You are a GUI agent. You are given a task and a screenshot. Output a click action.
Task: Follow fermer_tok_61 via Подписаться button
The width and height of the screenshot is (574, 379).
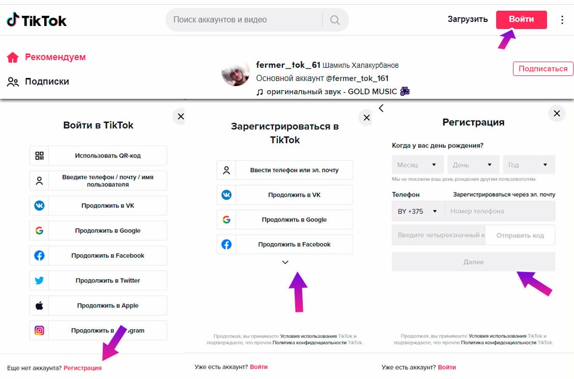pos(542,68)
